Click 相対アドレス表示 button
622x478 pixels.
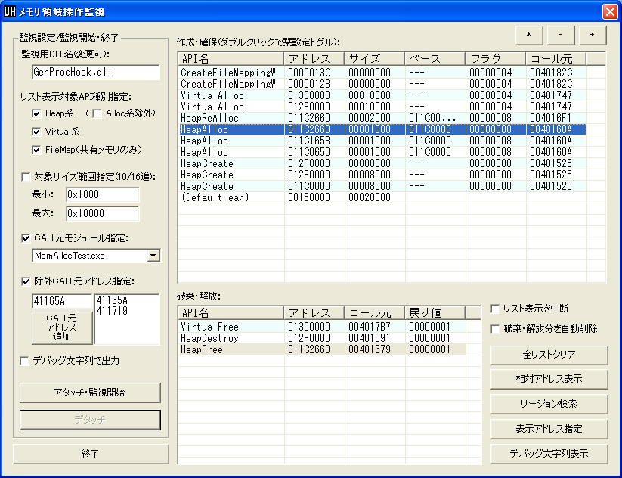coord(549,379)
